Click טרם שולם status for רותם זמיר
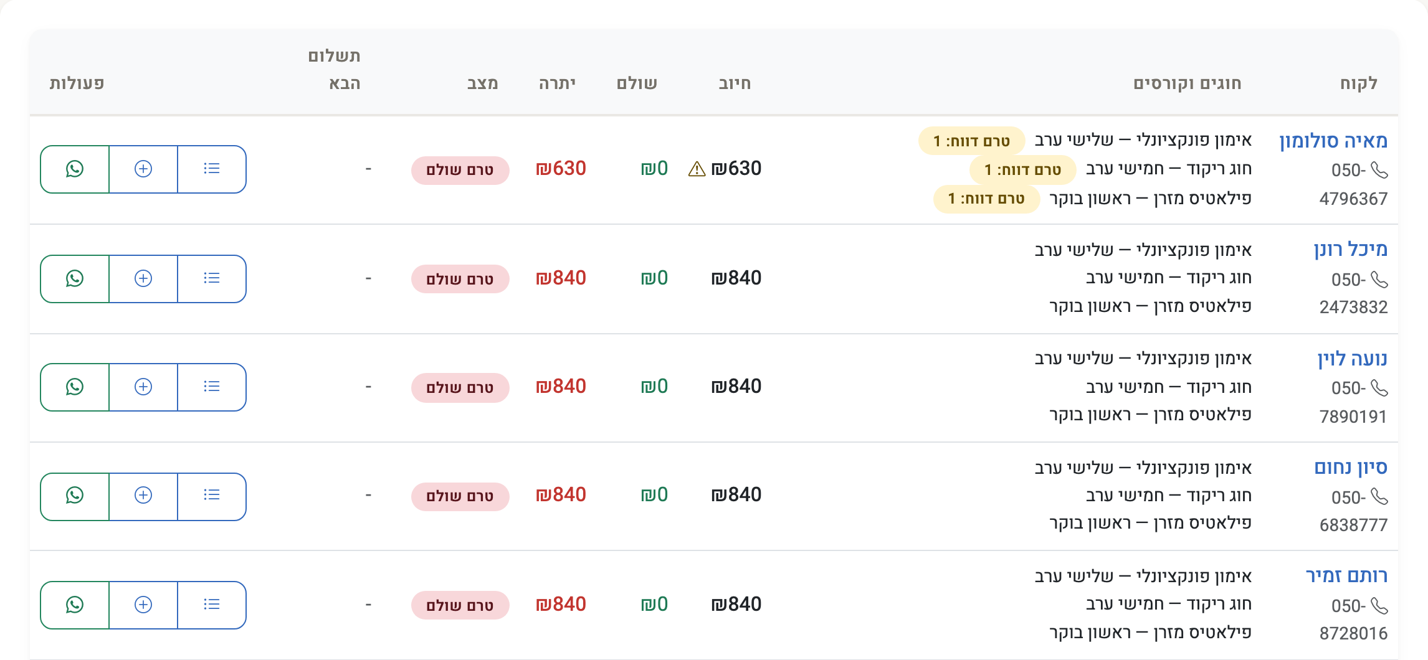The height and width of the screenshot is (660, 1428). [460, 605]
